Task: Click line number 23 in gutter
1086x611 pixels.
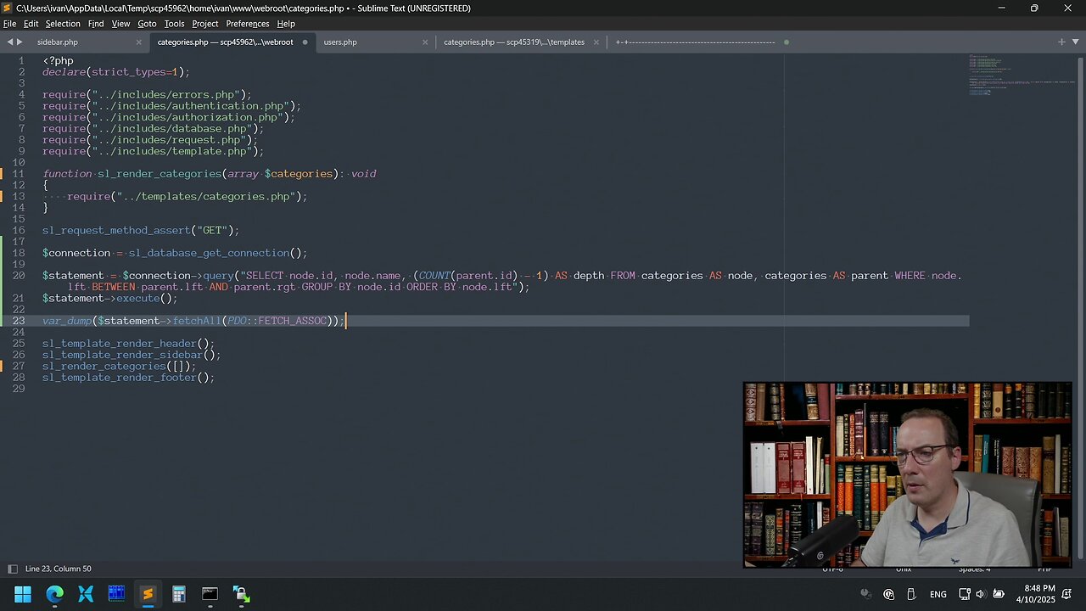Action: pyautogui.click(x=19, y=321)
